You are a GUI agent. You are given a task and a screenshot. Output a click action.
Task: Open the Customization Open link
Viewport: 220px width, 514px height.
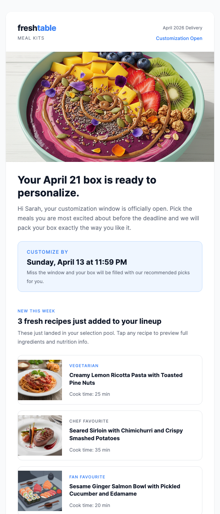tap(179, 39)
